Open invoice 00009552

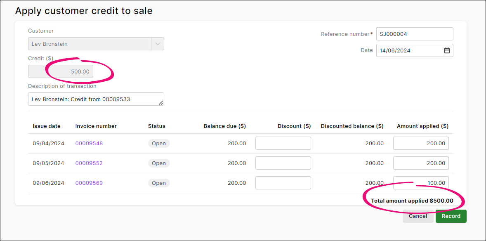pyautogui.click(x=89, y=163)
